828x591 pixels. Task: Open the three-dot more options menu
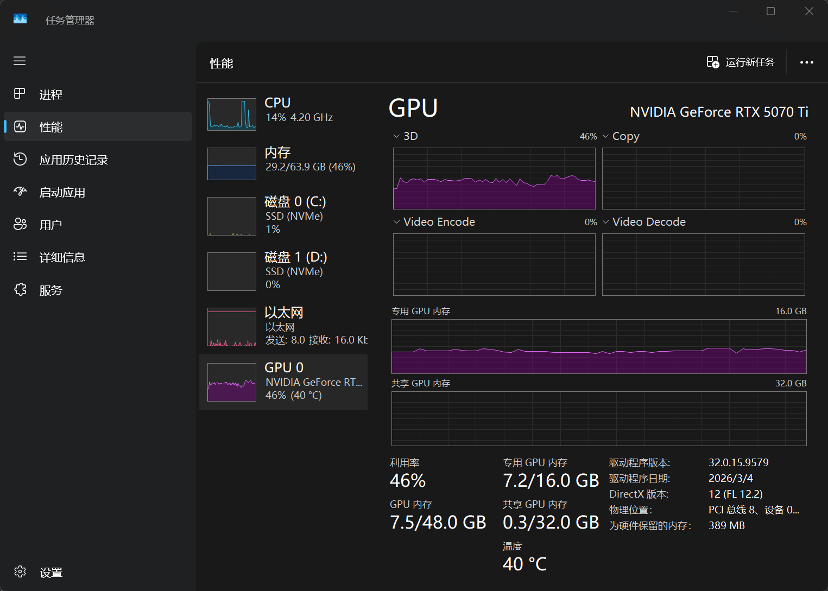(806, 62)
